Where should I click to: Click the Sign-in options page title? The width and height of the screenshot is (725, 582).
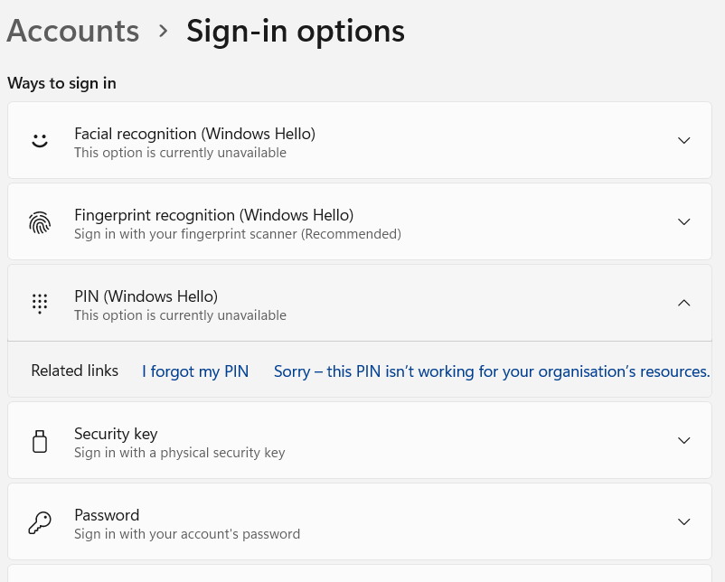tap(296, 31)
